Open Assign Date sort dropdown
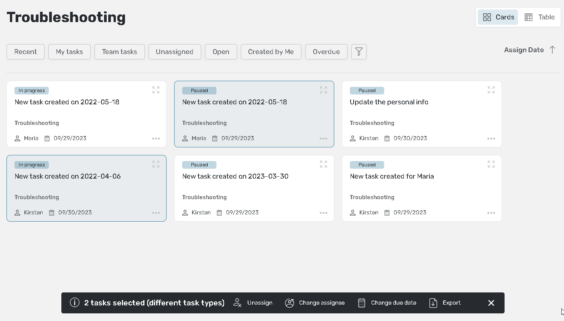Image resolution: width=564 pixels, height=321 pixels. 524,50
